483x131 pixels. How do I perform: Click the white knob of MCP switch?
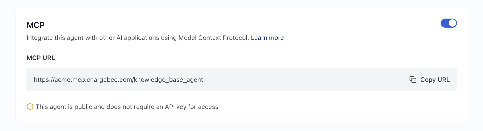tap(452, 23)
